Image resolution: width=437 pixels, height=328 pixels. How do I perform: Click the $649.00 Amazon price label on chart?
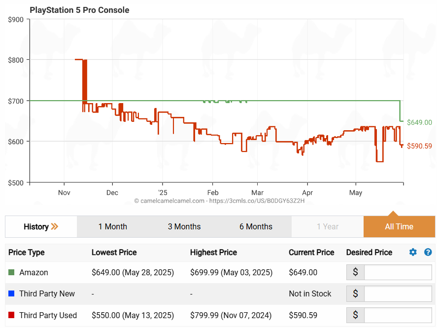click(x=418, y=122)
